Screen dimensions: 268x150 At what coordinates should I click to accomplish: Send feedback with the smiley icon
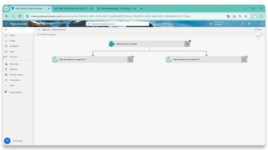[x=243, y=24]
